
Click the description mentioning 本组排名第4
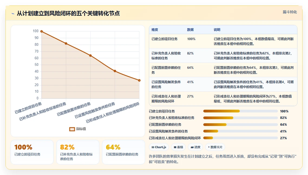click(x=254, y=84)
